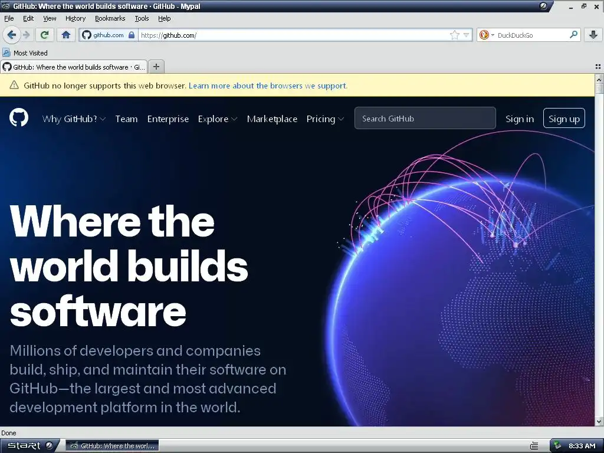
Task: Open the File menu
Action: click(9, 18)
